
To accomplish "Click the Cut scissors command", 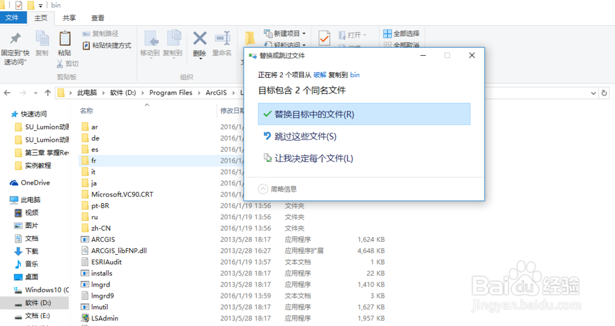I will (x=68, y=63).
